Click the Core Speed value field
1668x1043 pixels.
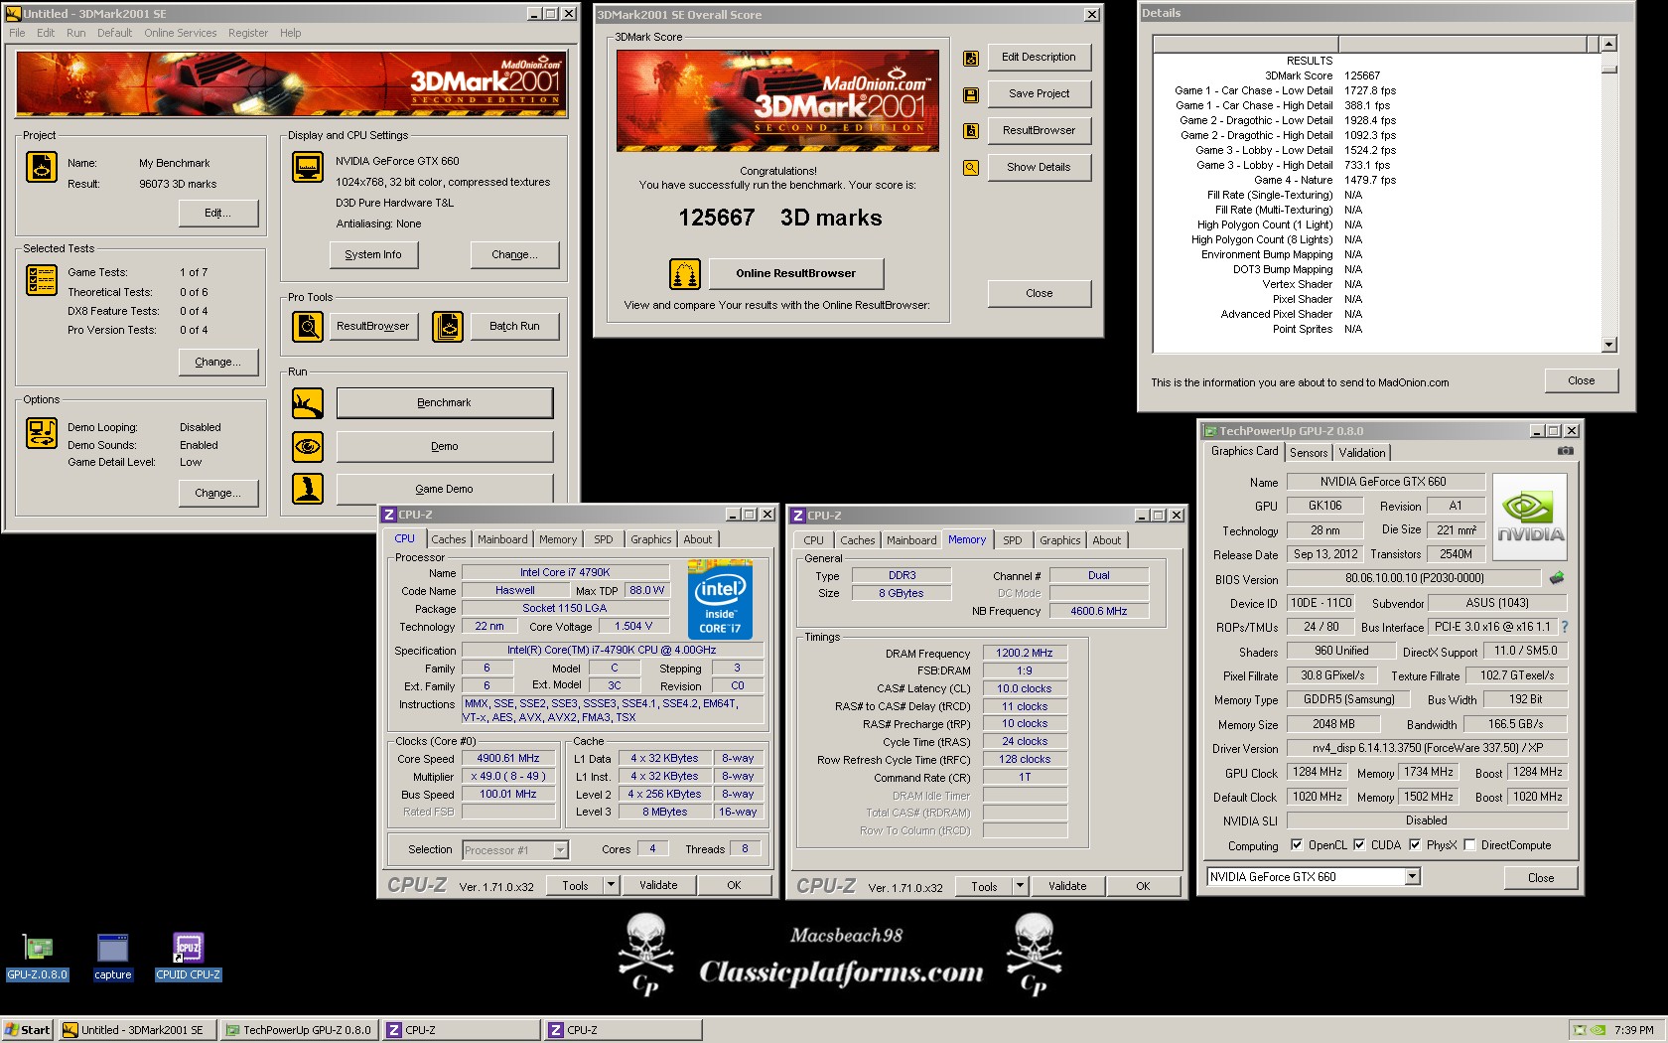click(x=507, y=758)
